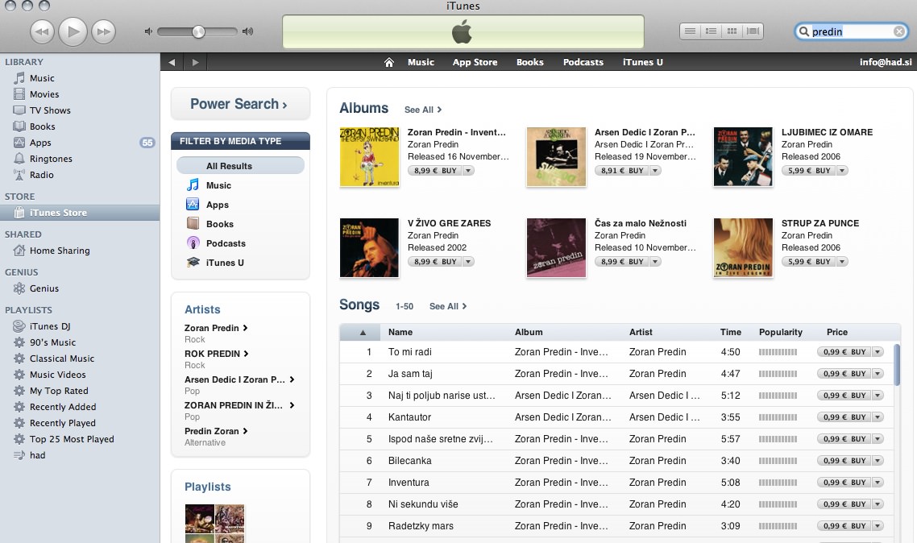Open the iTunes U tab in the navigation bar
This screenshot has width=917, height=543.
pos(642,62)
